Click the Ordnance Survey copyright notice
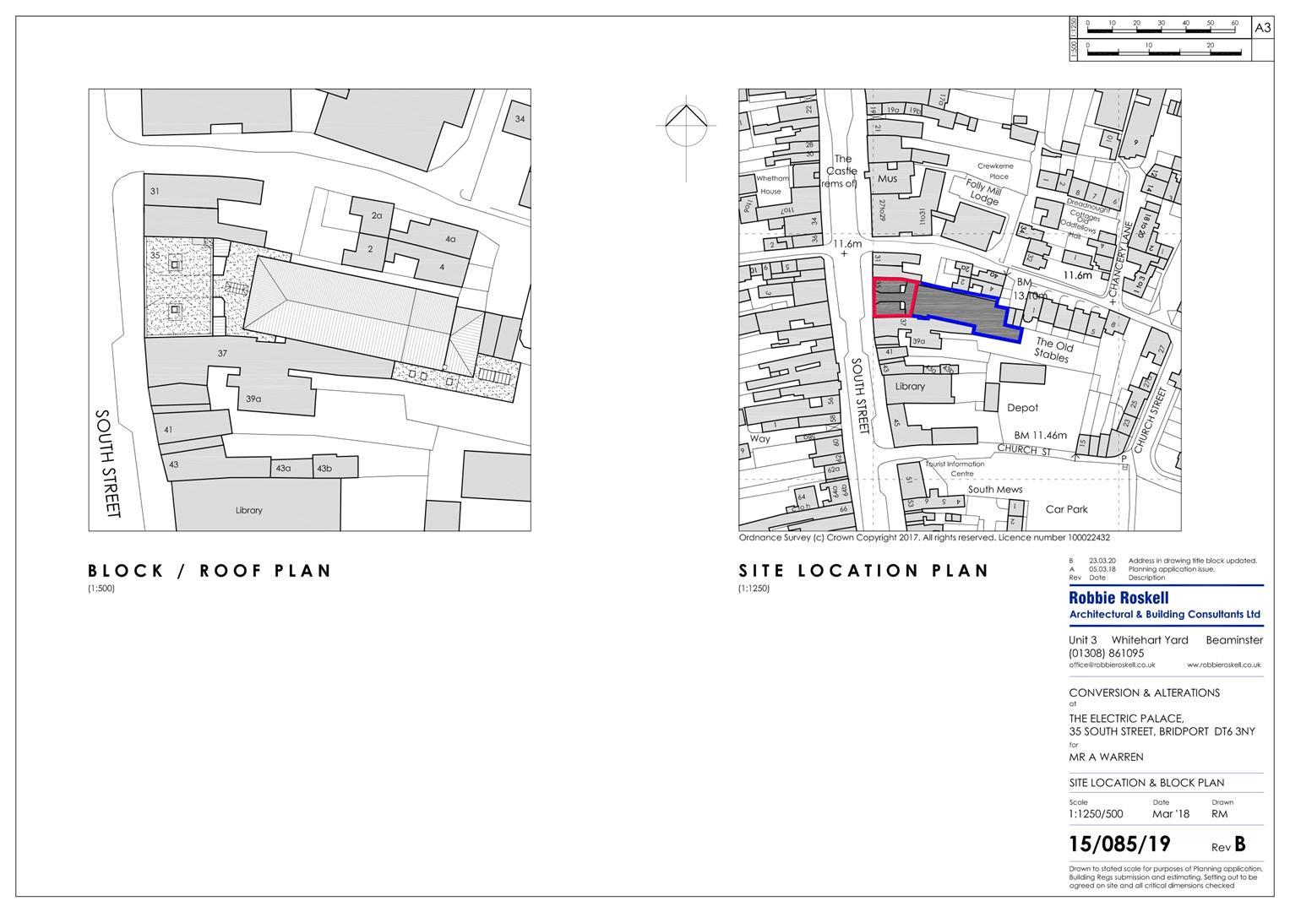Image resolution: width=1290 pixels, height=912 pixels. click(x=924, y=538)
